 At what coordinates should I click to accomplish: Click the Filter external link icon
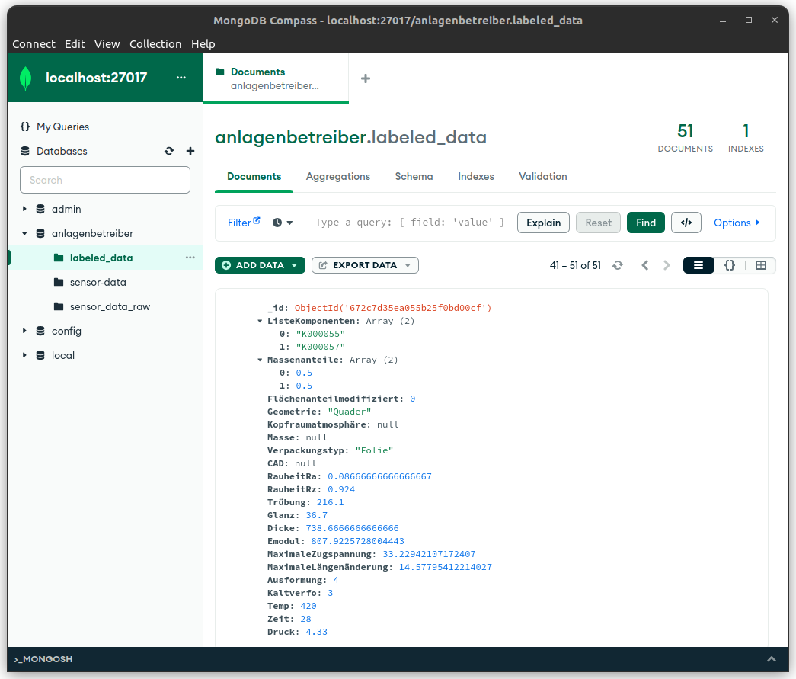coord(257,220)
